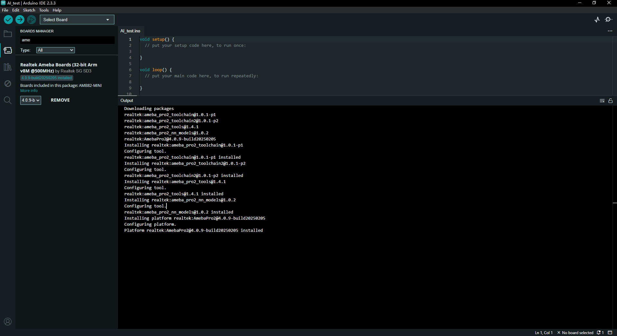
Task: Click the Output panel label
Action: pyautogui.click(x=127, y=101)
